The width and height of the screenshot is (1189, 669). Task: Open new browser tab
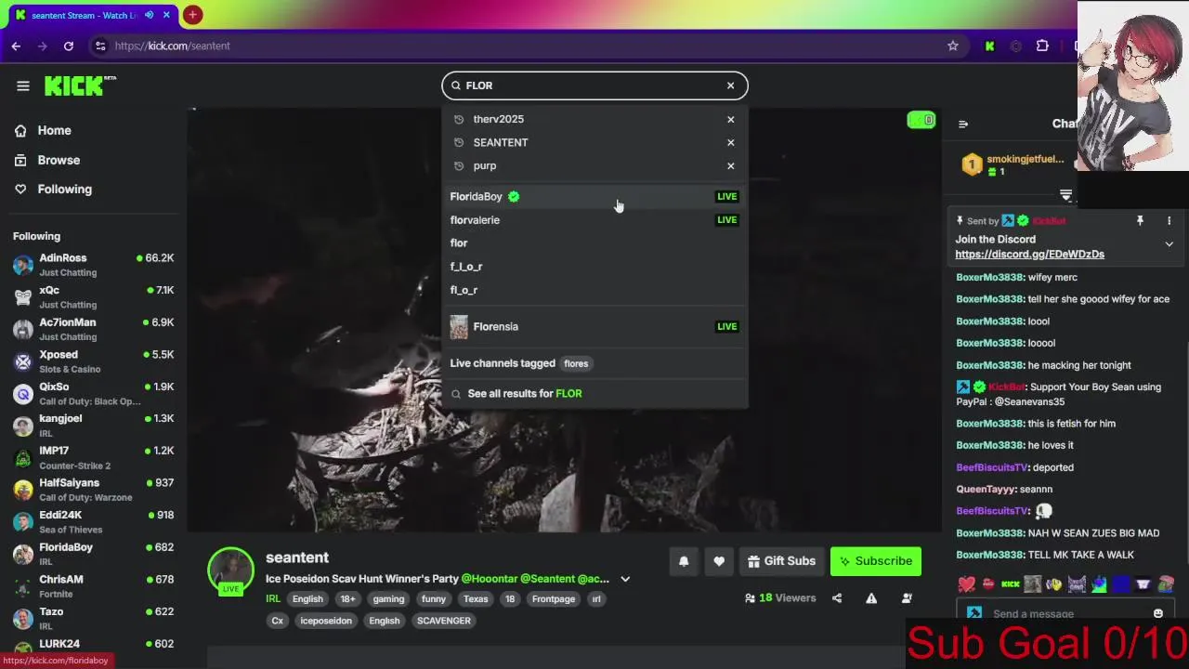pyautogui.click(x=192, y=15)
